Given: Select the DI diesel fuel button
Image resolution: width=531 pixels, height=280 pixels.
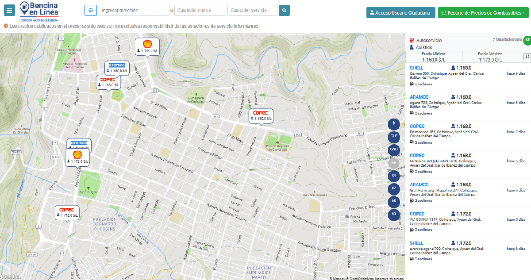Looking at the screenshot, I should (393, 176).
